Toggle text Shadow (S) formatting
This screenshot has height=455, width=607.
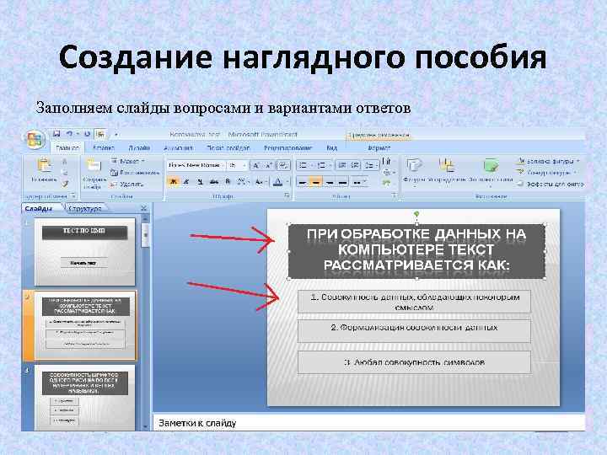coord(228,181)
